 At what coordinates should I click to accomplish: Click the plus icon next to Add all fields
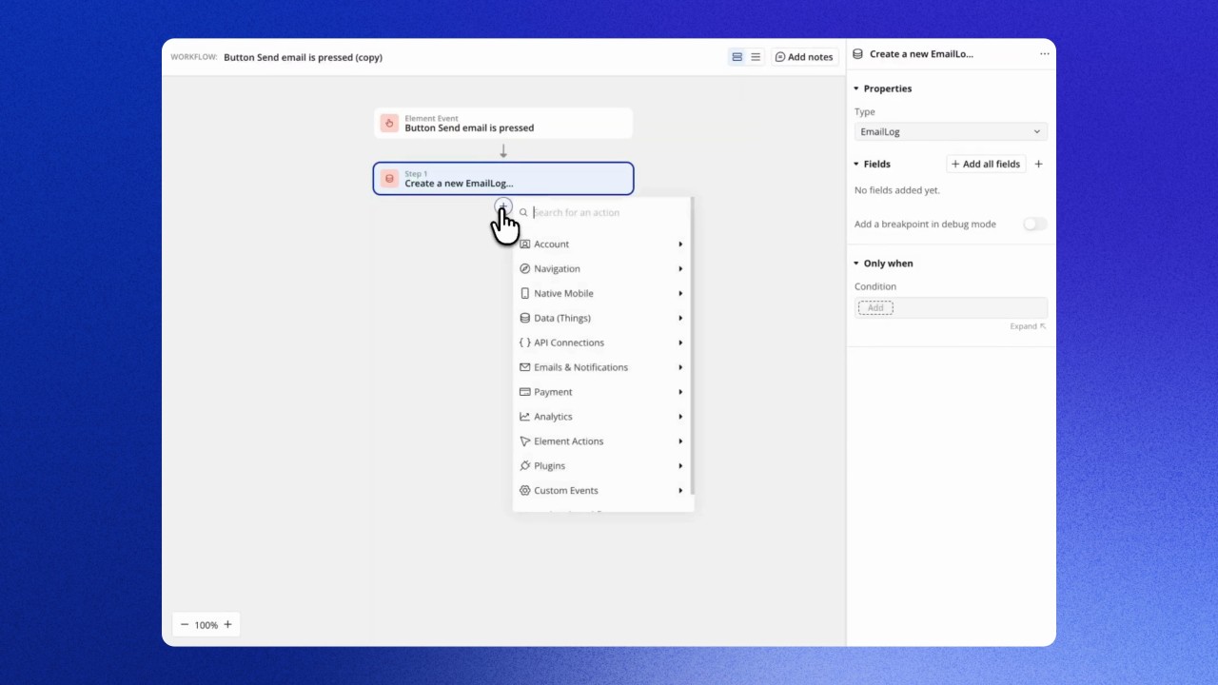coord(1038,164)
